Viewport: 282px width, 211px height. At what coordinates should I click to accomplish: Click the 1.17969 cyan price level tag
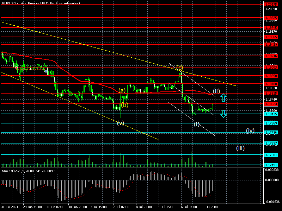[x=271, y=123]
